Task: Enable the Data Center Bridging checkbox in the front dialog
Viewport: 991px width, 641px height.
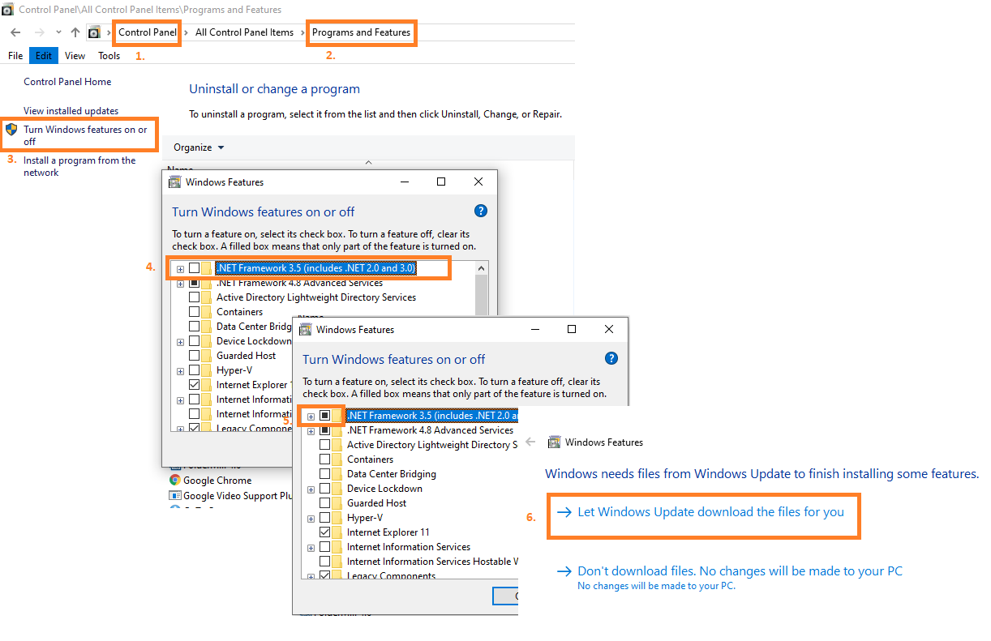Action: [324, 474]
